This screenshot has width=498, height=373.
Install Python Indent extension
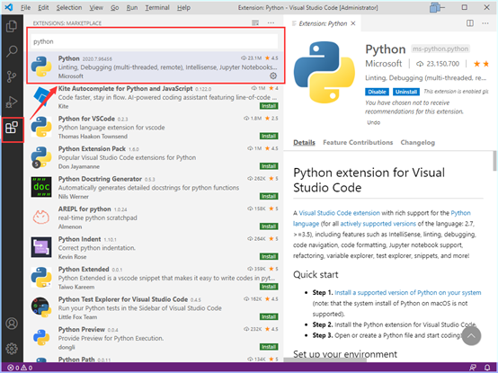269,256
